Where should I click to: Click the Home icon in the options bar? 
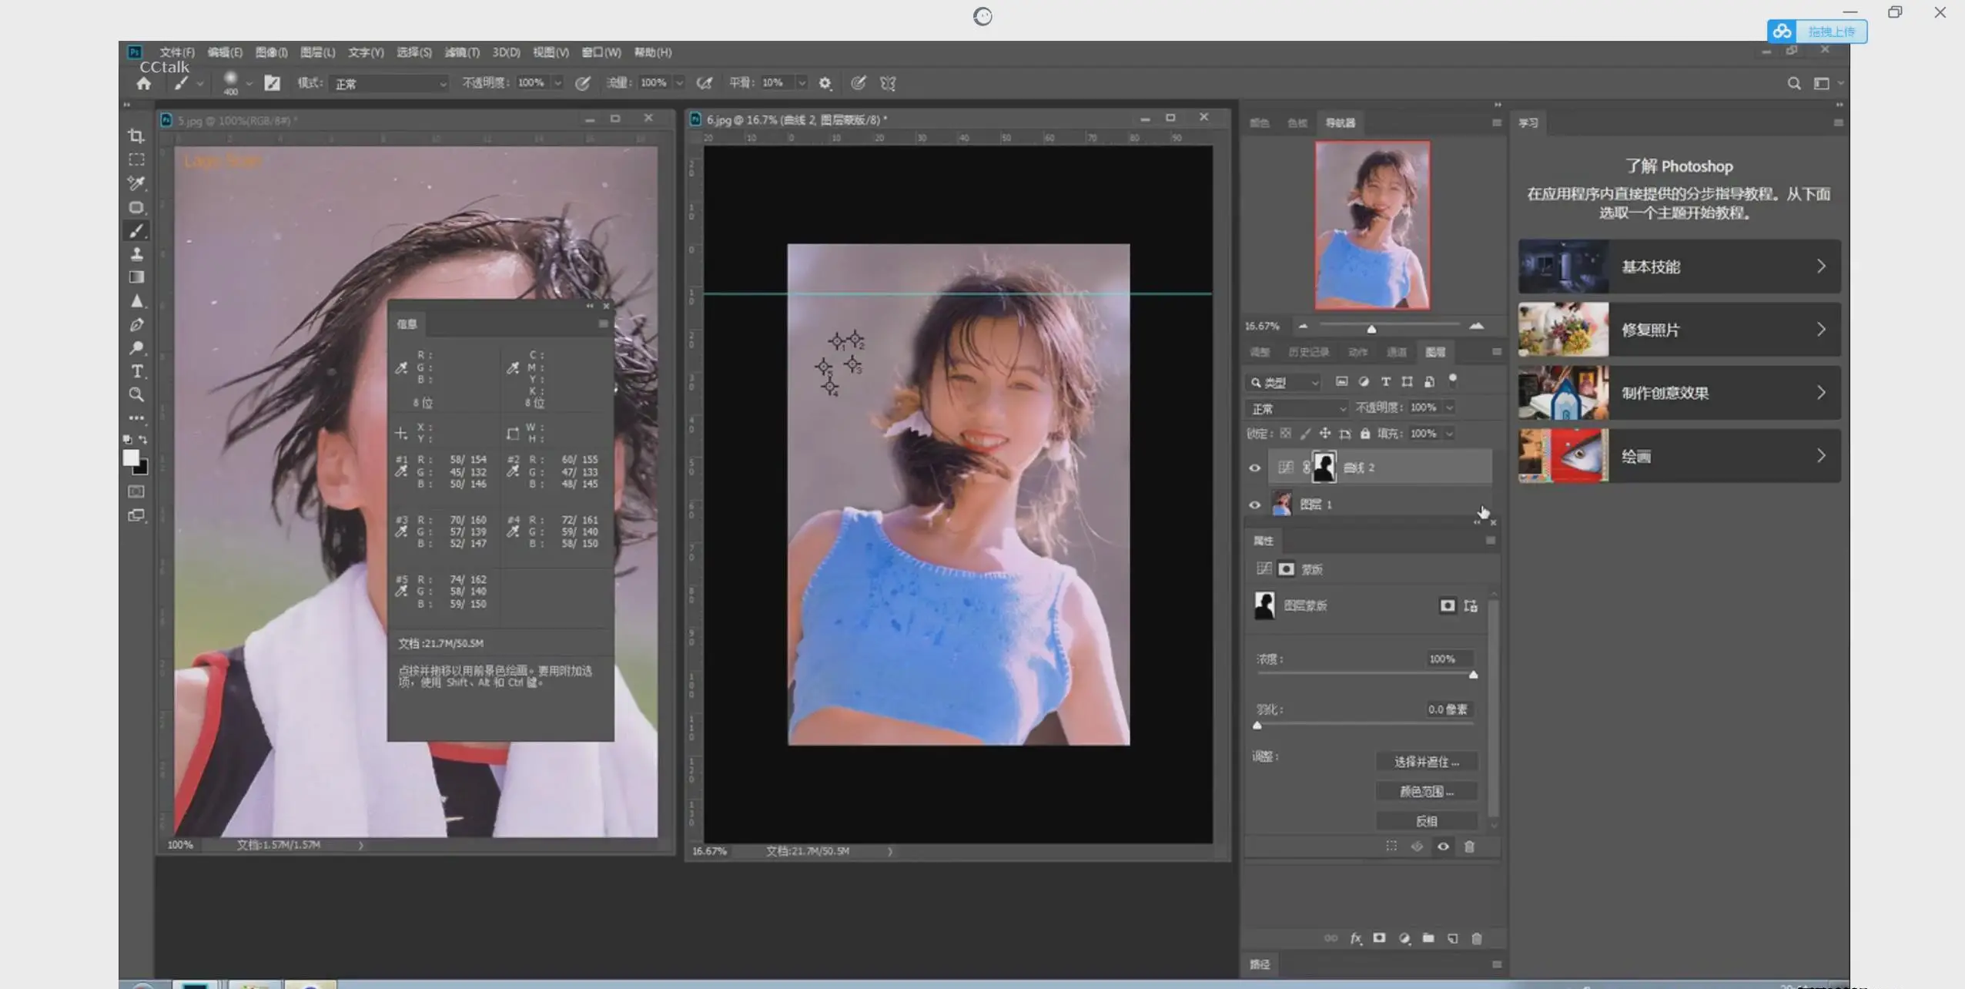click(x=143, y=83)
